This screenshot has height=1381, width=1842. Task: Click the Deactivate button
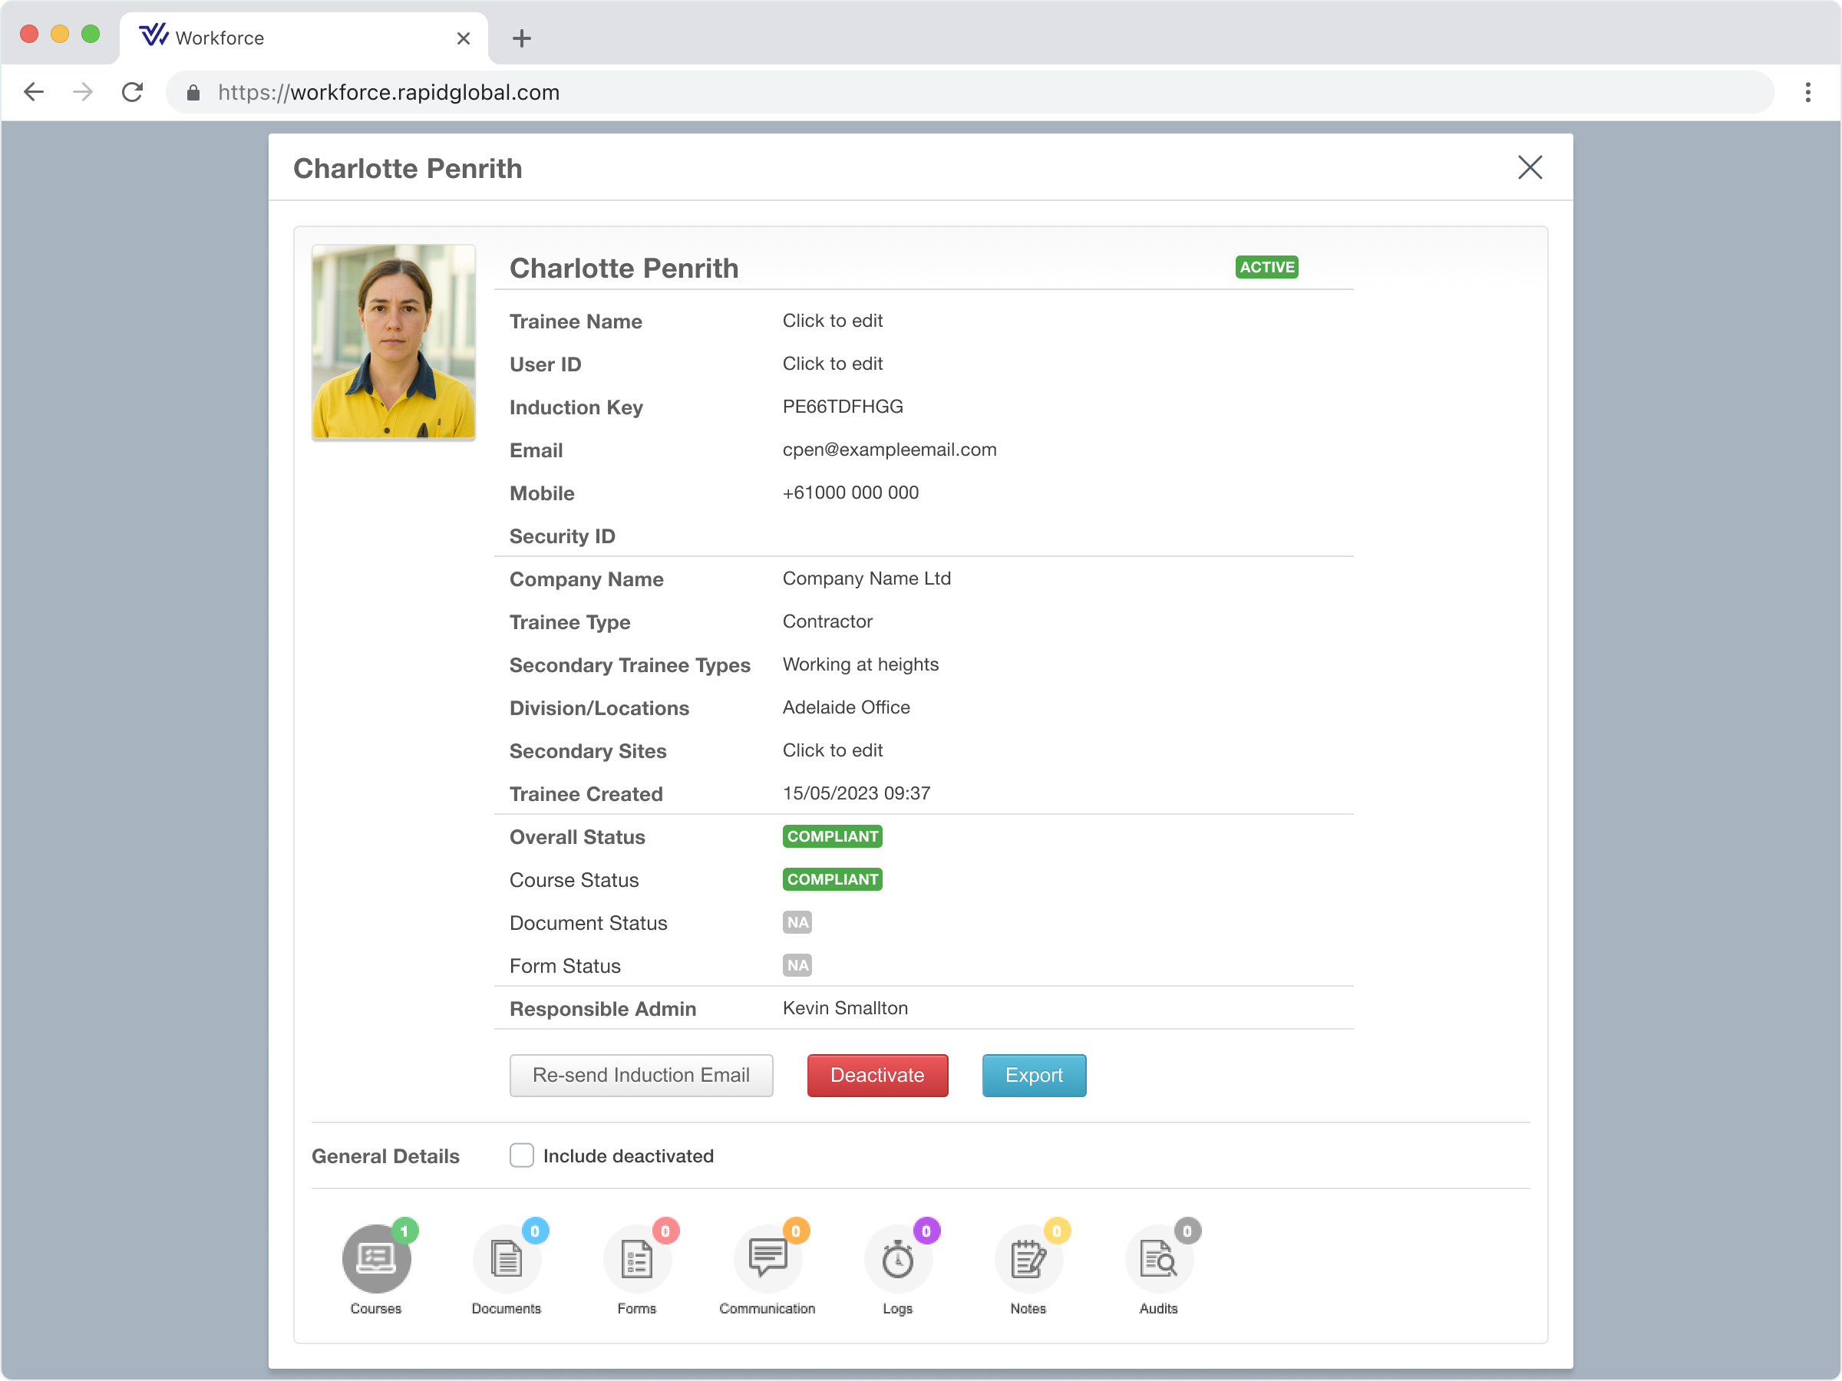click(876, 1075)
